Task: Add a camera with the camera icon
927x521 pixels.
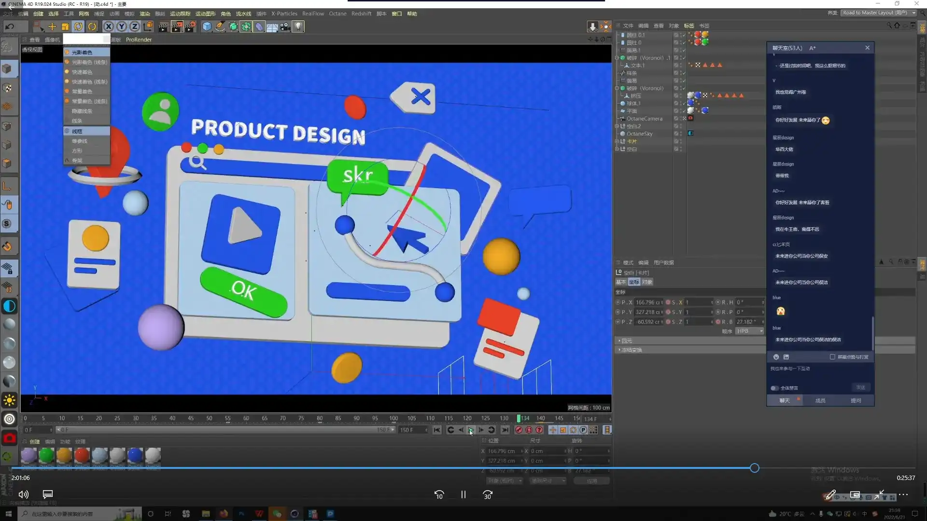Action: [x=285, y=27]
